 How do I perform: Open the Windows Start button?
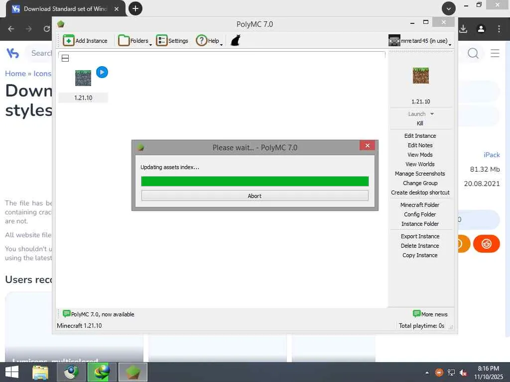[x=12, y=372]
